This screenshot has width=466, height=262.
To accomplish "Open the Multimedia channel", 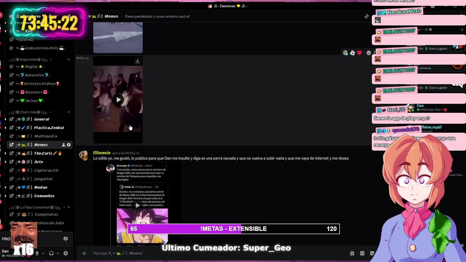I will pyautogui.click(x=40, y=136).
